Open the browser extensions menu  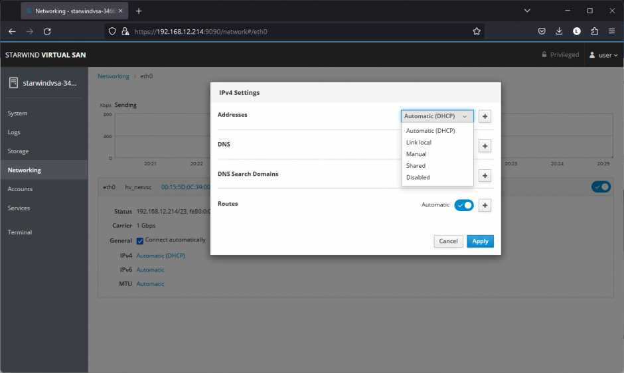click(594, 31)
